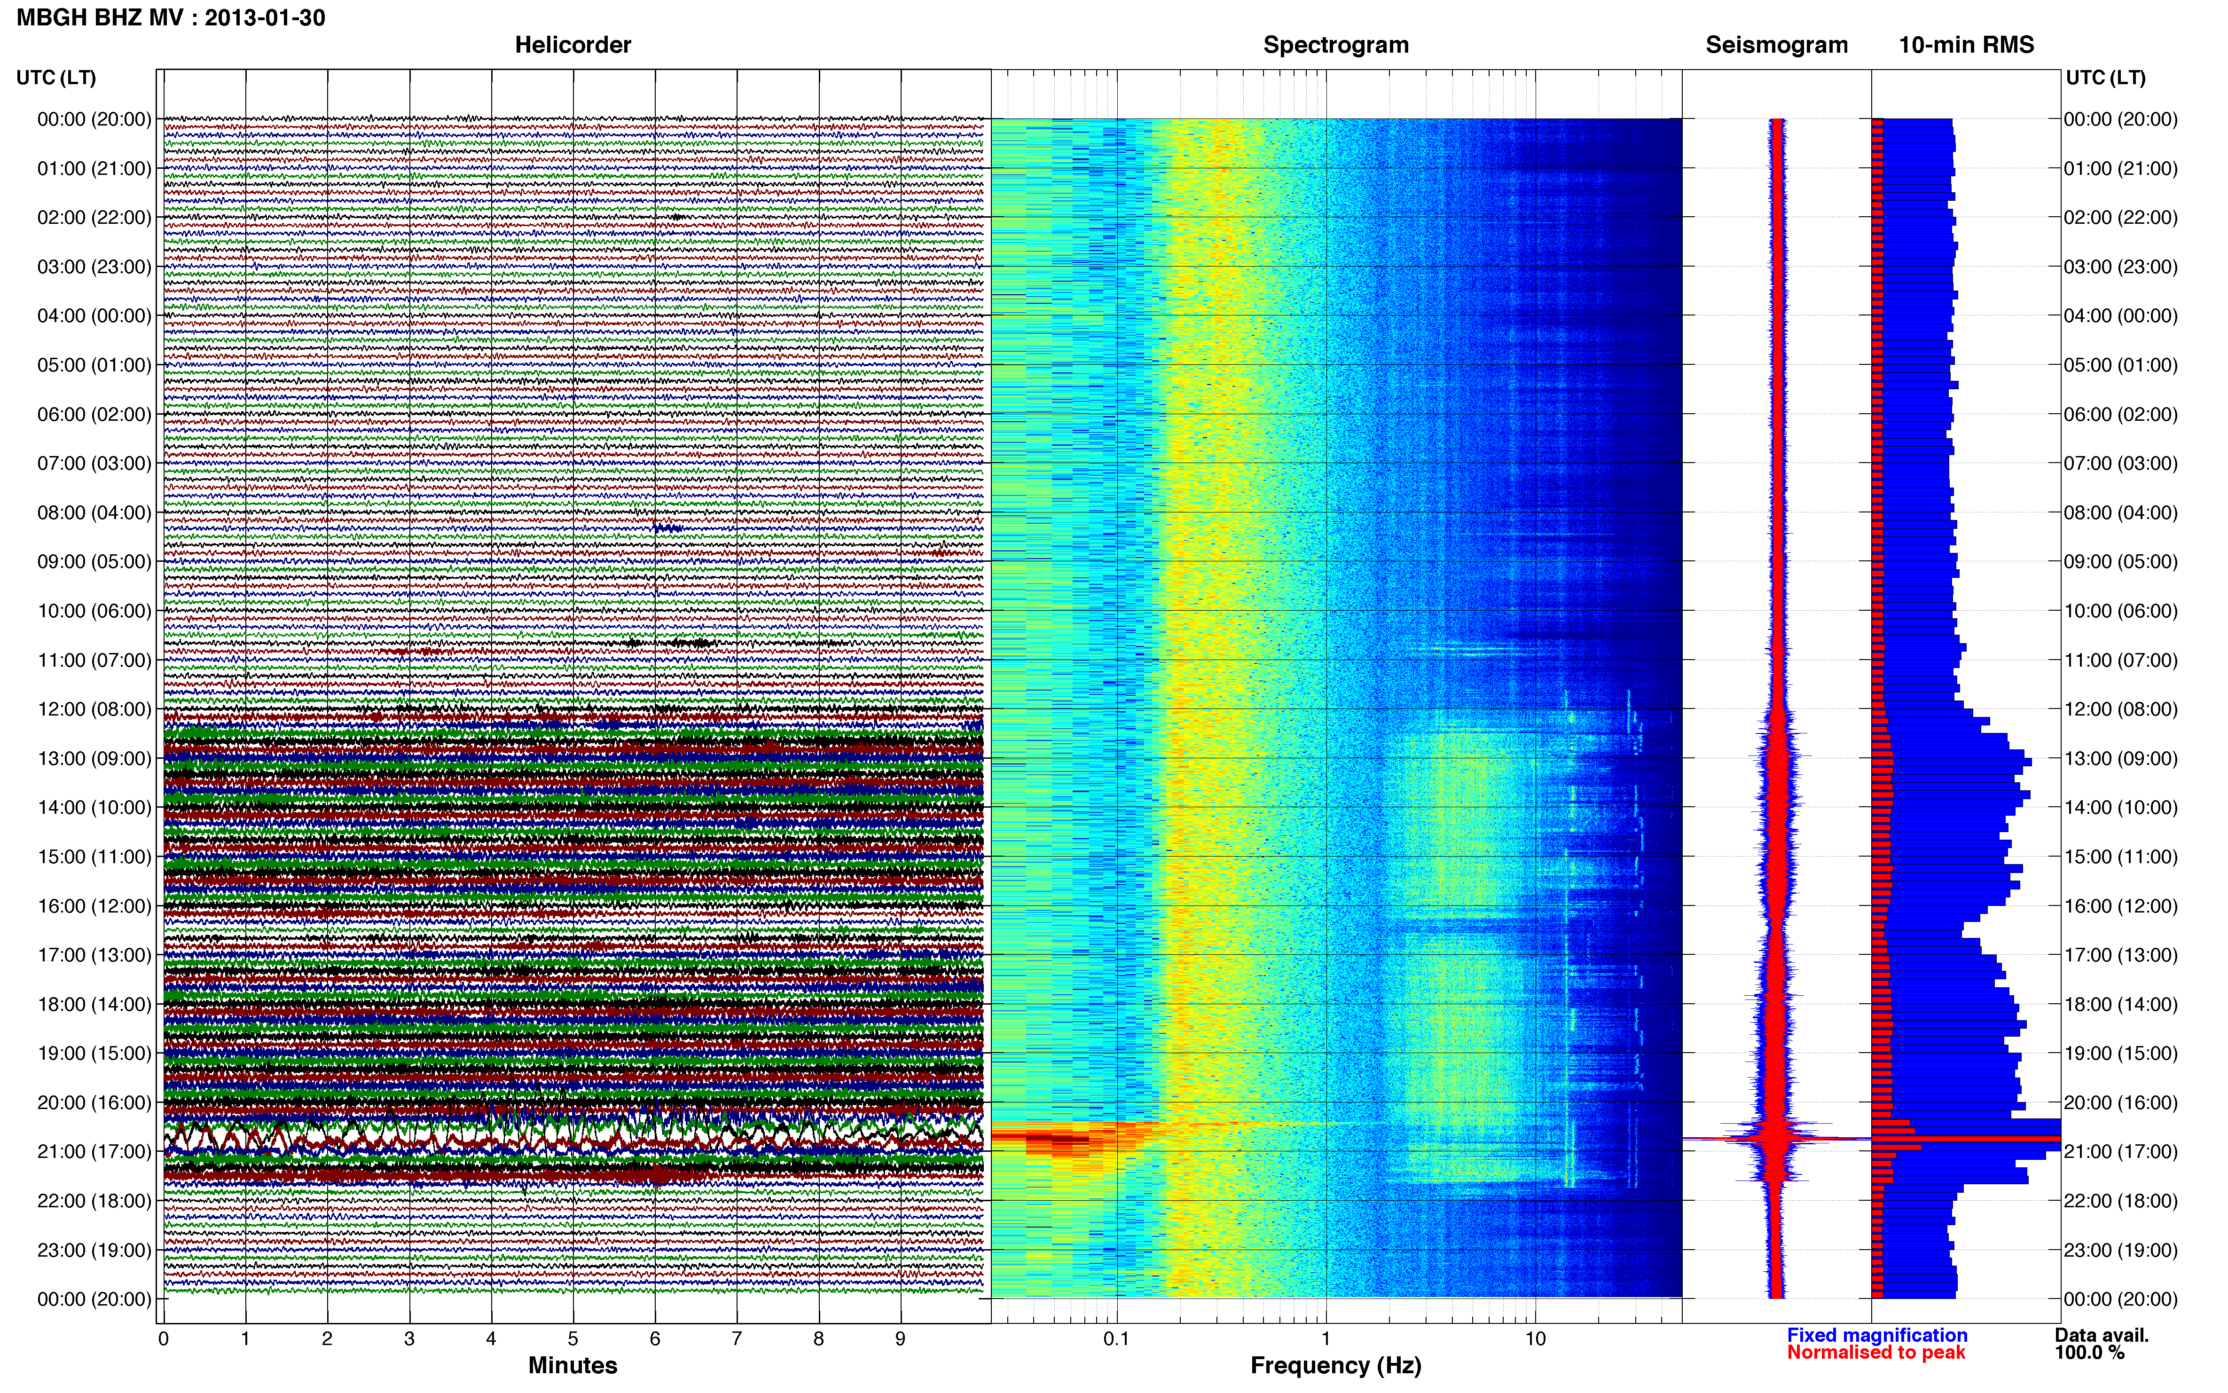This screenshot has height=1393, width=2228.
Task: Click the '100.0 %' availability value
Action: (x=2090, y=1353)
